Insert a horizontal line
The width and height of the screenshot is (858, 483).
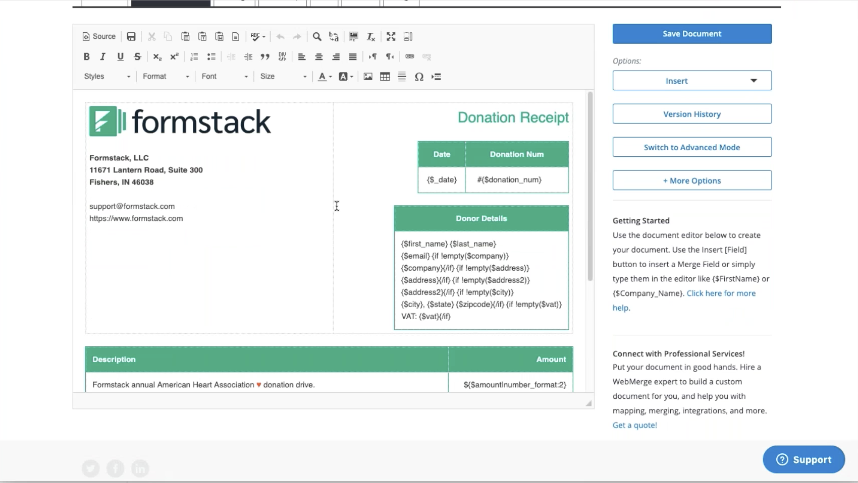point(402,77)
